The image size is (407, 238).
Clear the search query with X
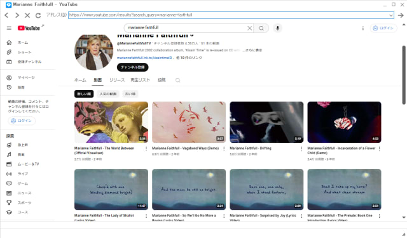pyautogui.click(x=249, y=28)
